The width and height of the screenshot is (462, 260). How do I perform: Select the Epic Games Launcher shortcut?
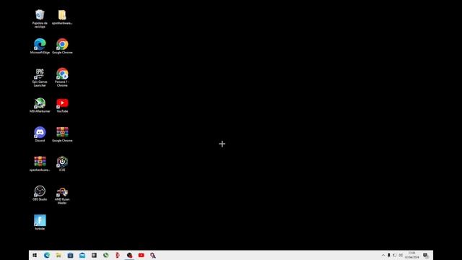coord(40,77)
